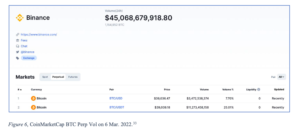Click the Twitter bird icon
300x130 pixels.
click(x=17, y=52)
